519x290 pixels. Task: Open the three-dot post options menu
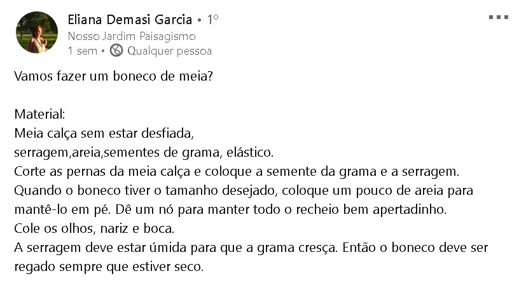click(499, 17)
